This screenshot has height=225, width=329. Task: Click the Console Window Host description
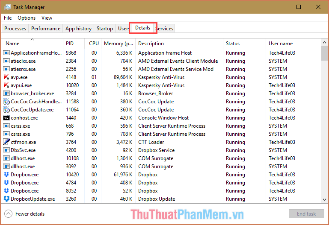tap(163, 118)
